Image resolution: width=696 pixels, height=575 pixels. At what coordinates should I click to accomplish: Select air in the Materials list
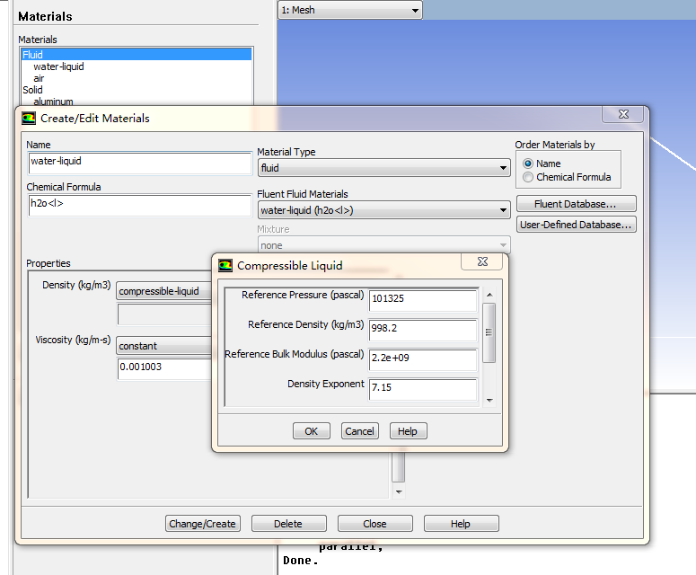pos(39,78)
